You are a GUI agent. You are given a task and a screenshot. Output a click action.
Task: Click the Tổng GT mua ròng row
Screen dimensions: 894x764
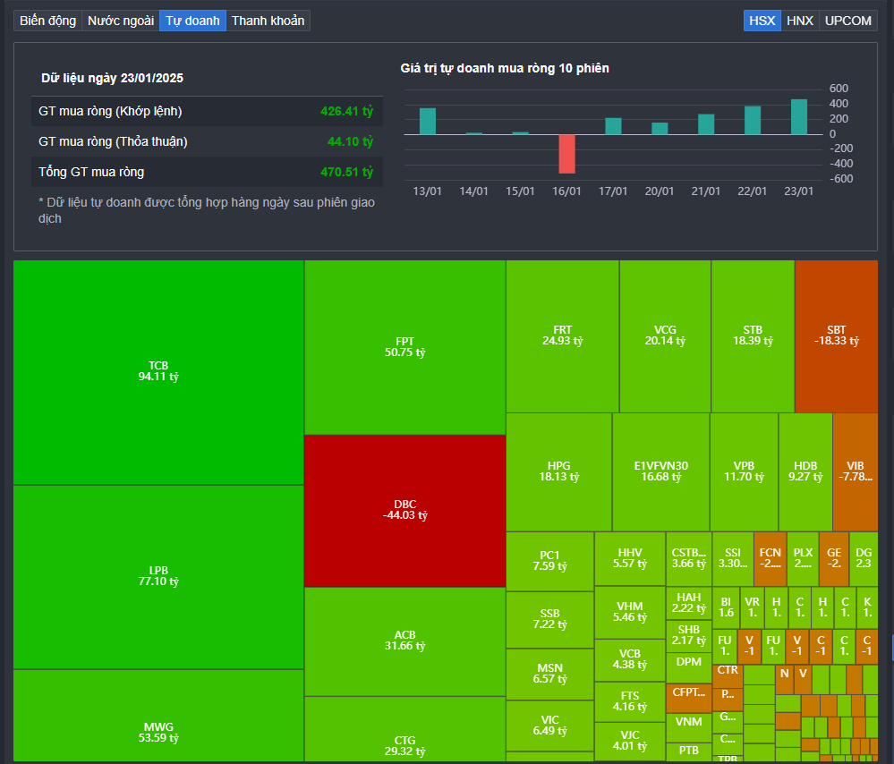pyautogui.click(x=207, y=172)
